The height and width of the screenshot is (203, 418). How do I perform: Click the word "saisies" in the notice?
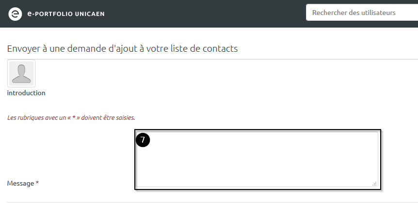pyautogui.click(x=125, y=117)
